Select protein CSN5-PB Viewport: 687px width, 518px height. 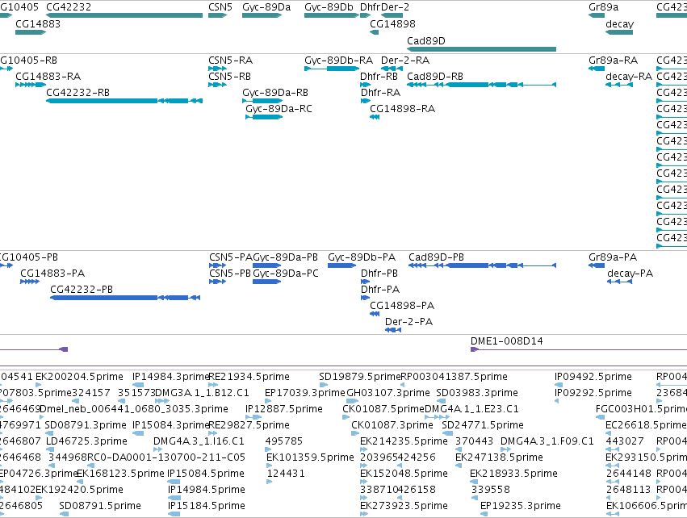pos(230,274)
